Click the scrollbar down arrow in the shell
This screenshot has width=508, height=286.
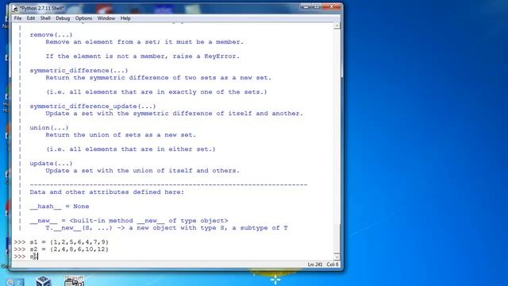(337, 257)
